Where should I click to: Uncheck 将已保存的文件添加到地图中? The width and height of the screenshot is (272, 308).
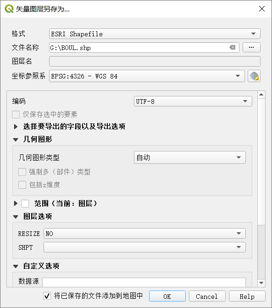pos(47,296)
